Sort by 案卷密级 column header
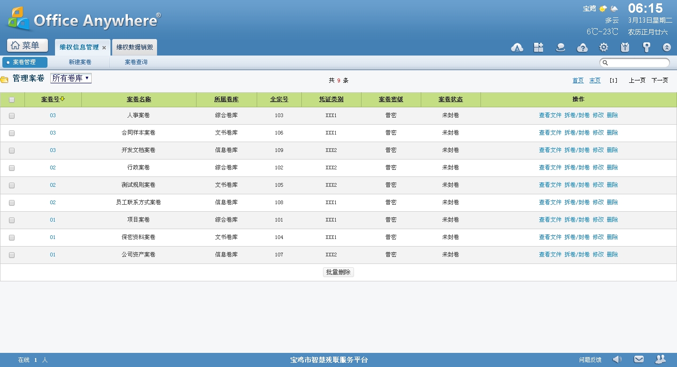Viewport: 677px width, 367px height. point(391,99)
